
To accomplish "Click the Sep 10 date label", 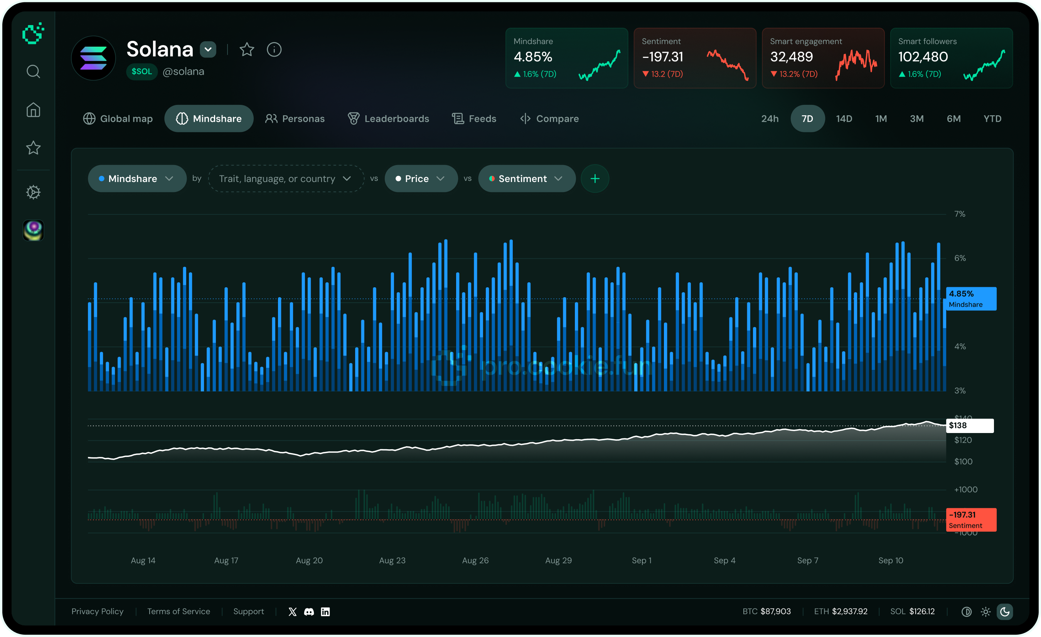I will [891, 560].
